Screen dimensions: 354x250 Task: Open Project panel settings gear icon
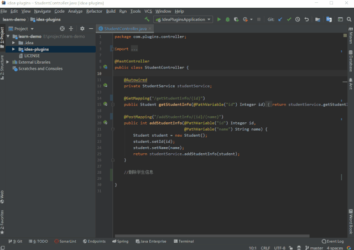82,28
